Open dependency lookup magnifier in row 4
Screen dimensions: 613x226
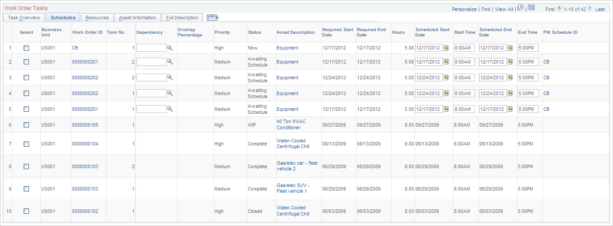point(170,93)
